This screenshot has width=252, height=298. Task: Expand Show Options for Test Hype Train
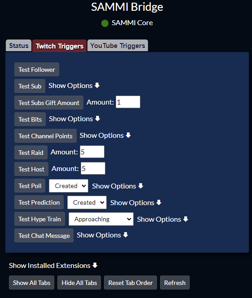(163, 219)
